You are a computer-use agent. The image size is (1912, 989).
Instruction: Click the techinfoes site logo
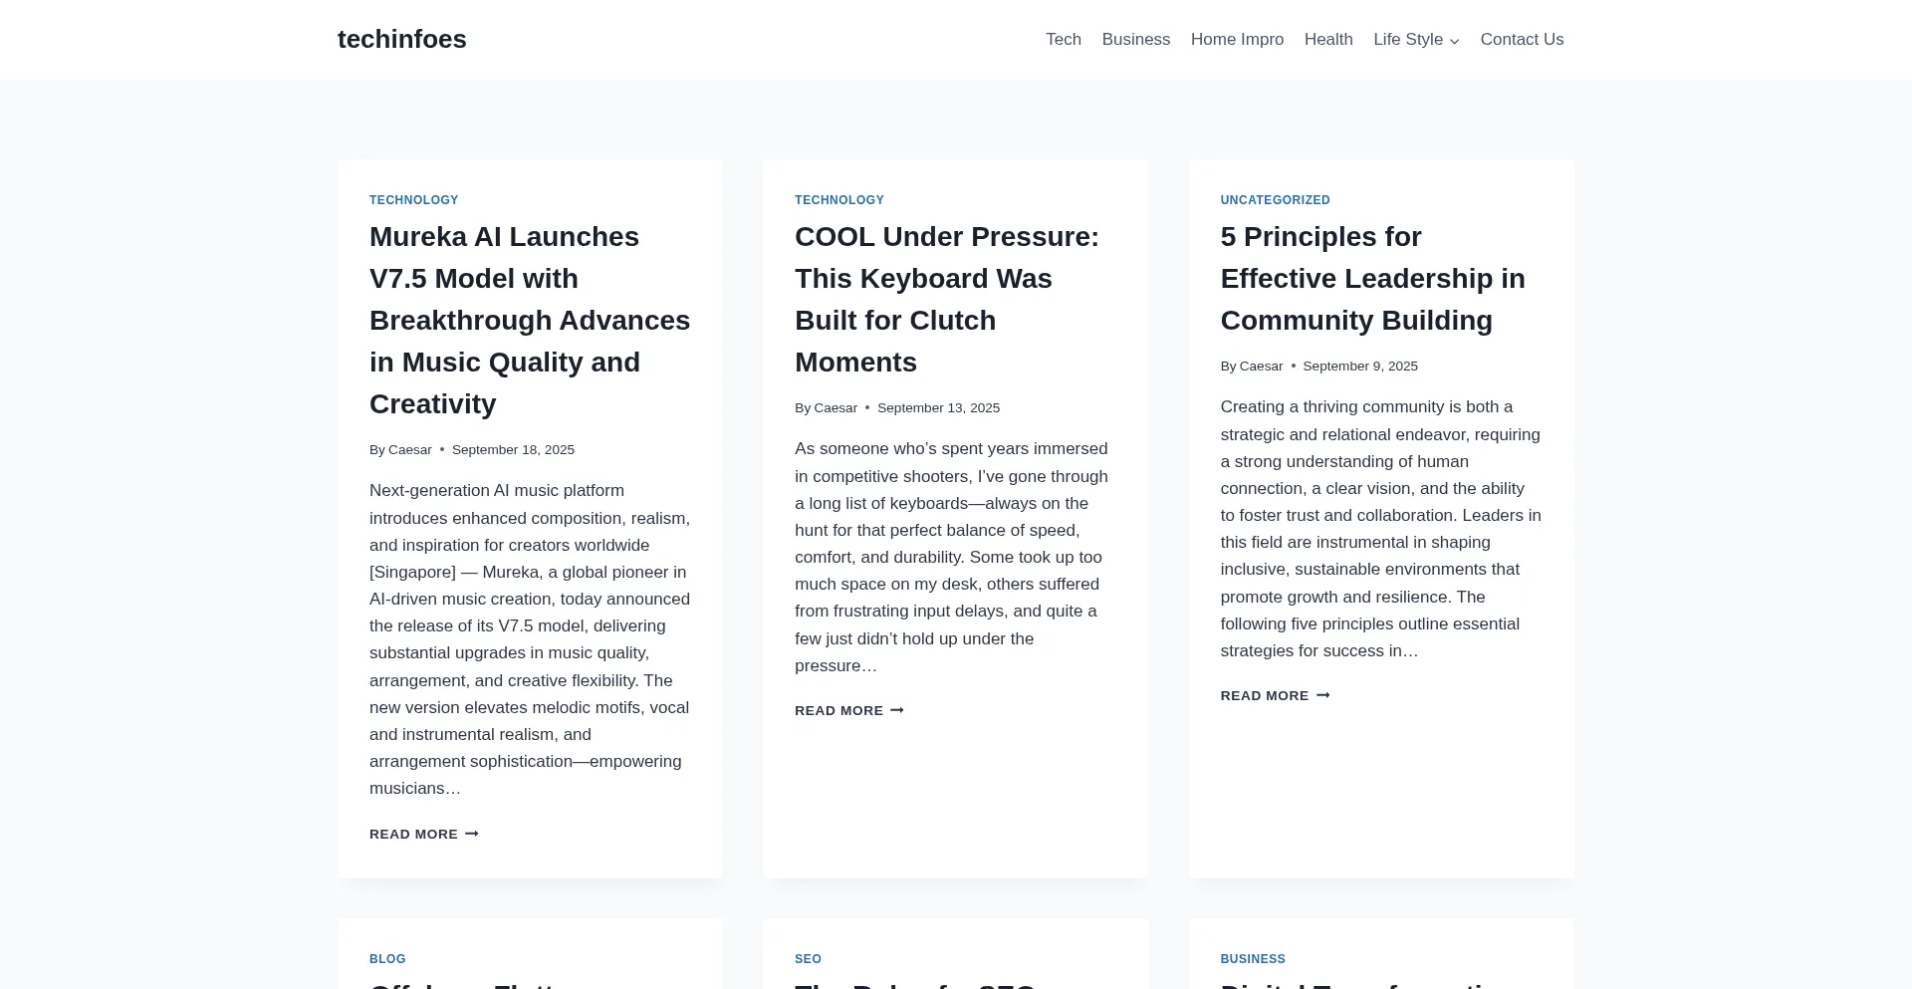pos(401,40)
